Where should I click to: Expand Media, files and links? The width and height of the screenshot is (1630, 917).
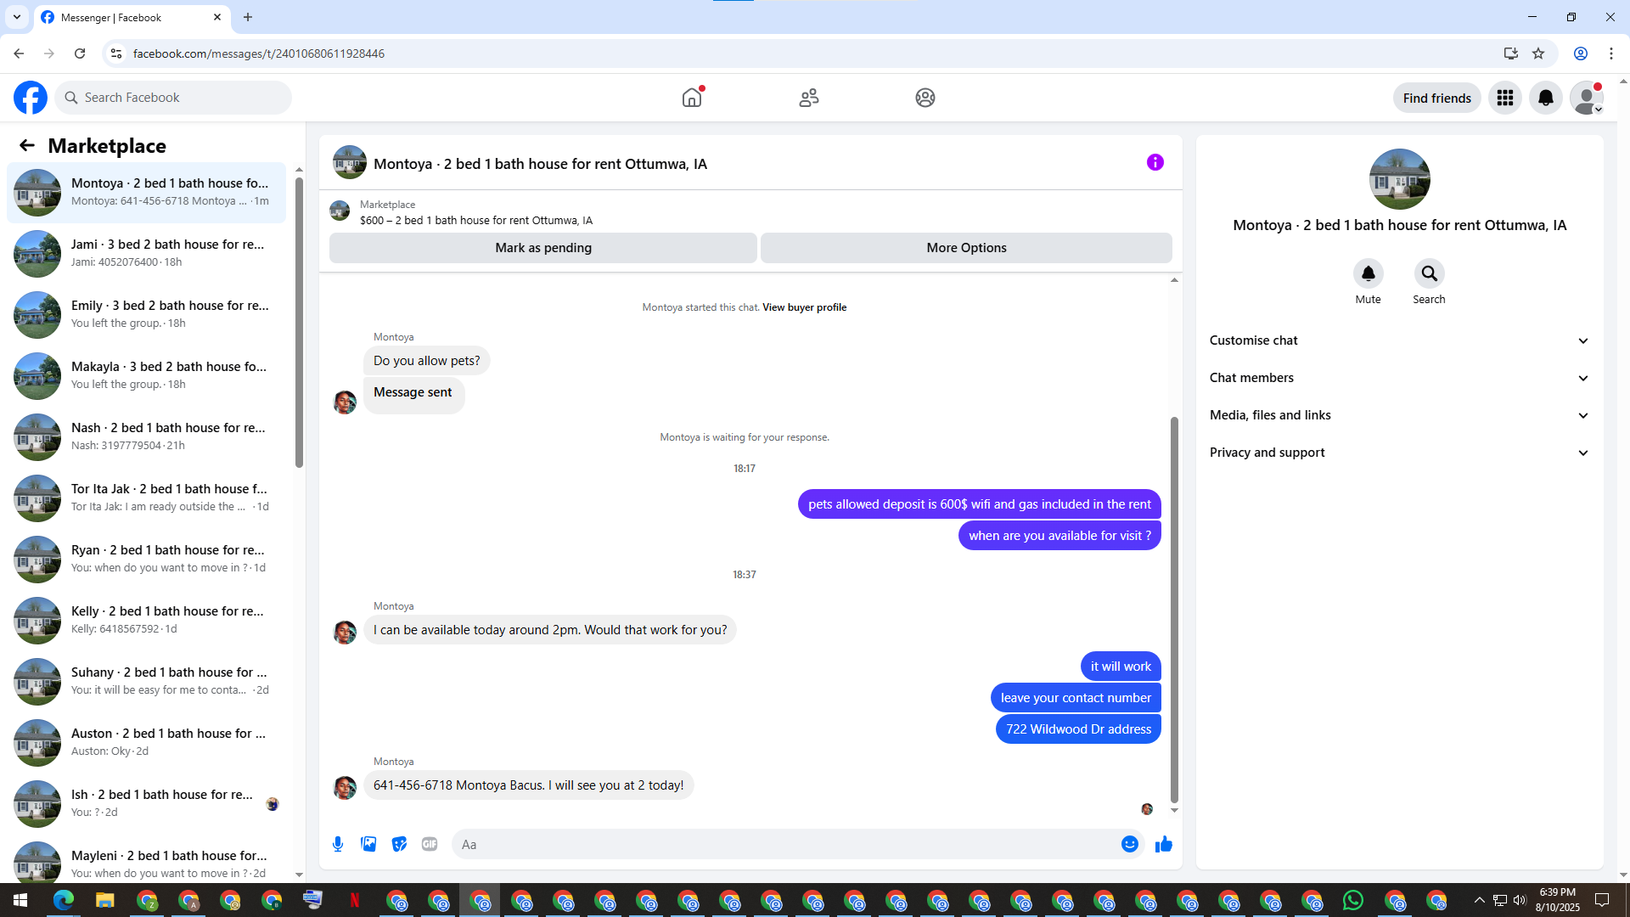pos(1398,415)
